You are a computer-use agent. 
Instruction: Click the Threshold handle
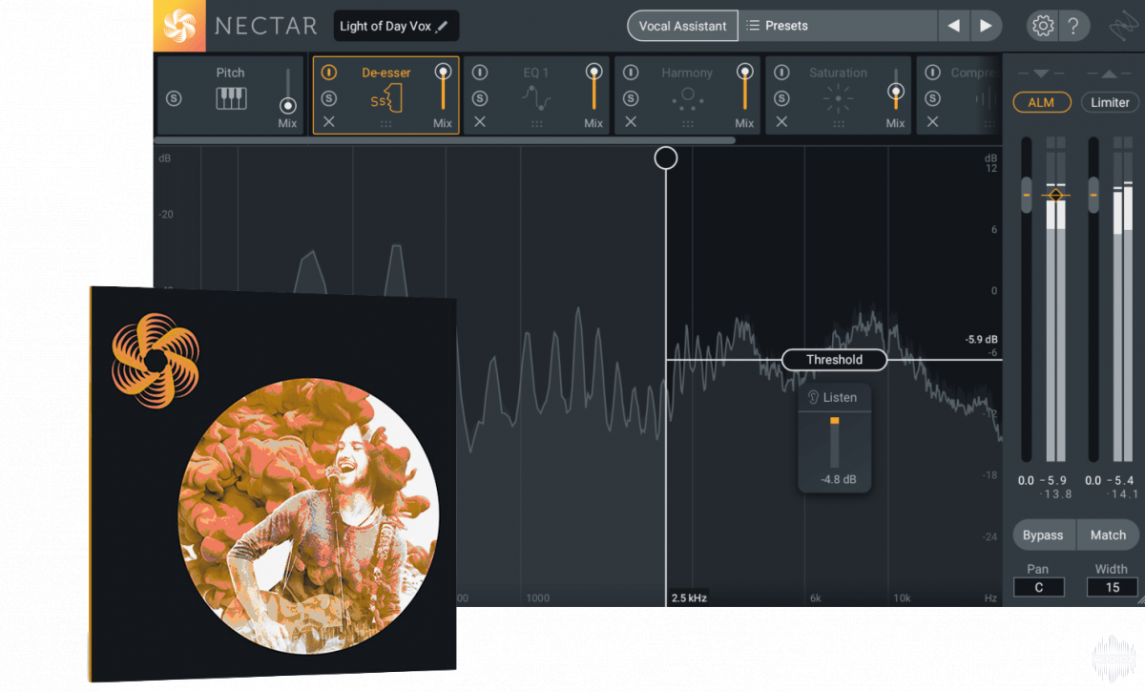point(834,360)
